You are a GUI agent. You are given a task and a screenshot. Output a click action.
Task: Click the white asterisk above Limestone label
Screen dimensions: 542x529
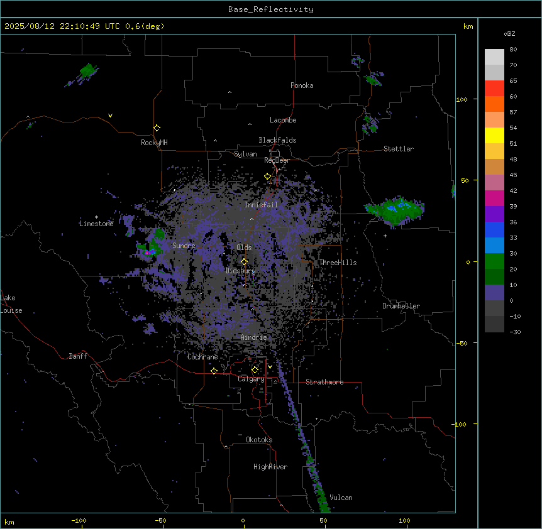96,217
